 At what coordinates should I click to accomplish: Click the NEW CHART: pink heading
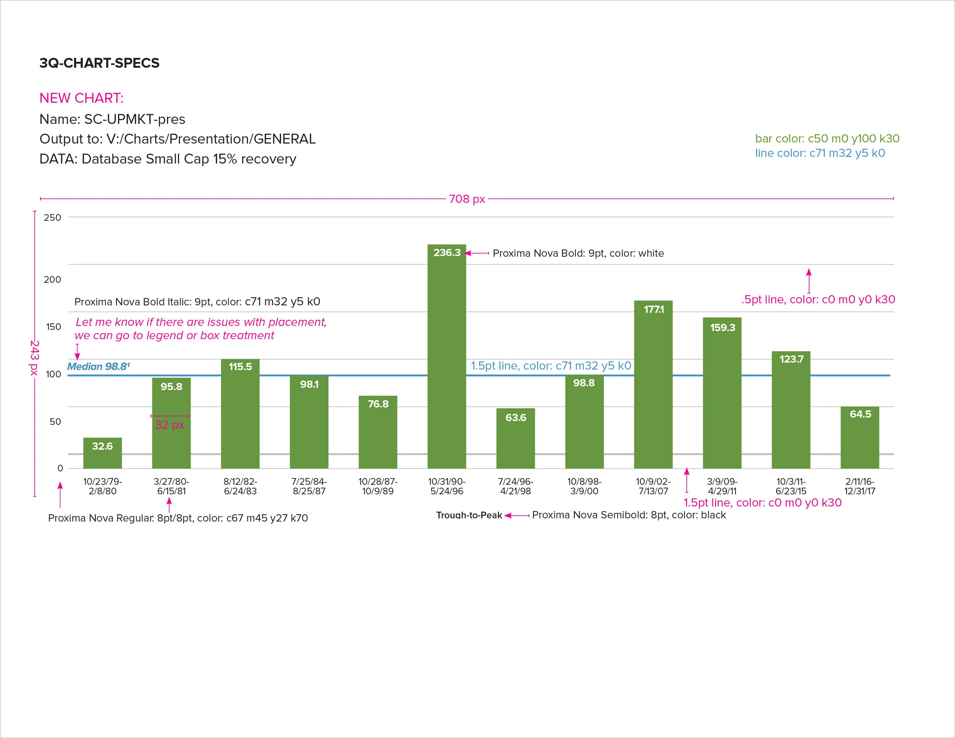81,98
